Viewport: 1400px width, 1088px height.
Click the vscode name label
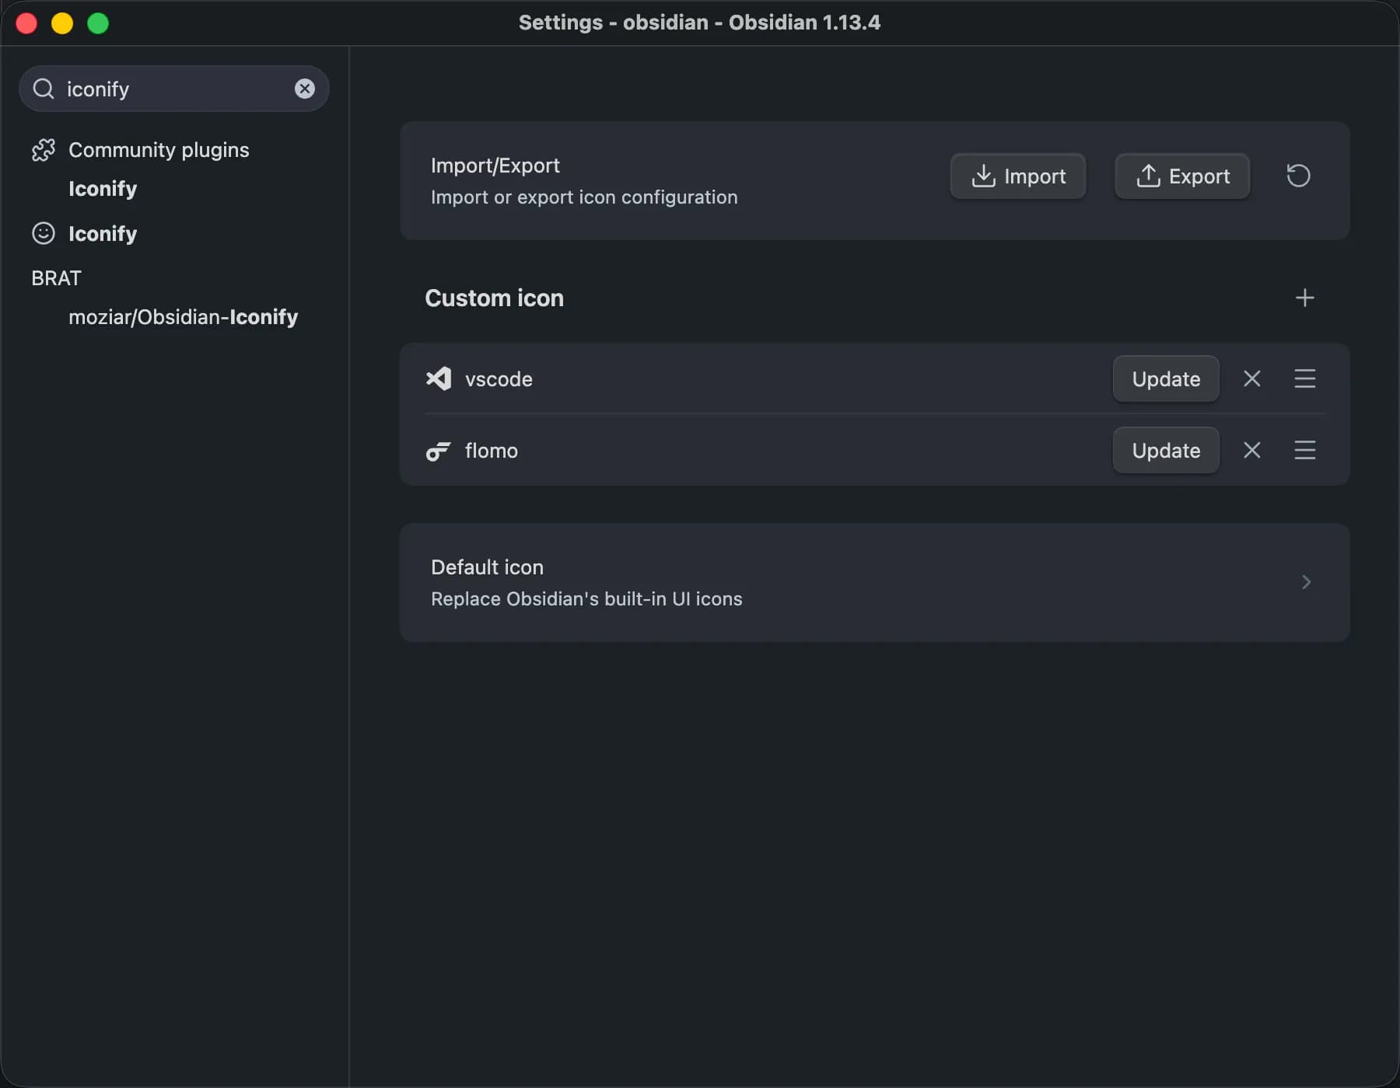pyautogui.click(x=499, y=379)
